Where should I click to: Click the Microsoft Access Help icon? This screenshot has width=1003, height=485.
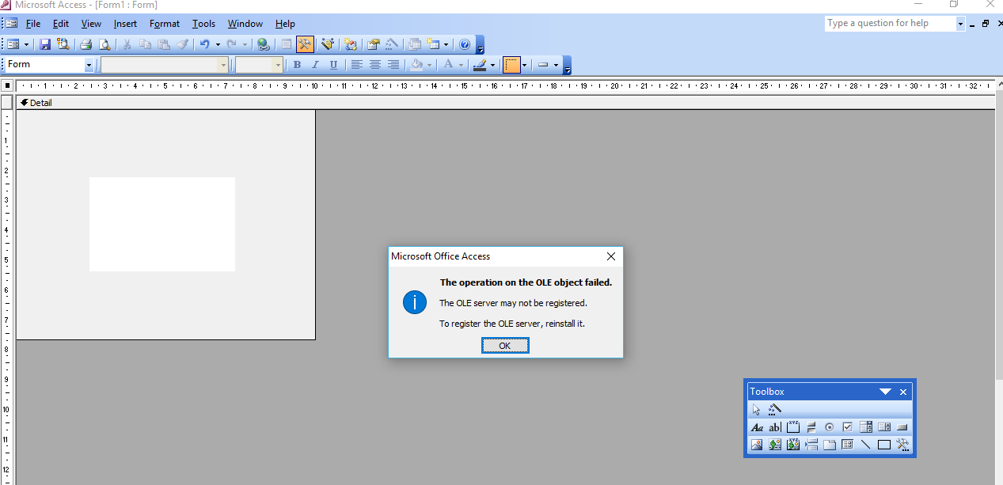(x=465, y=44)
